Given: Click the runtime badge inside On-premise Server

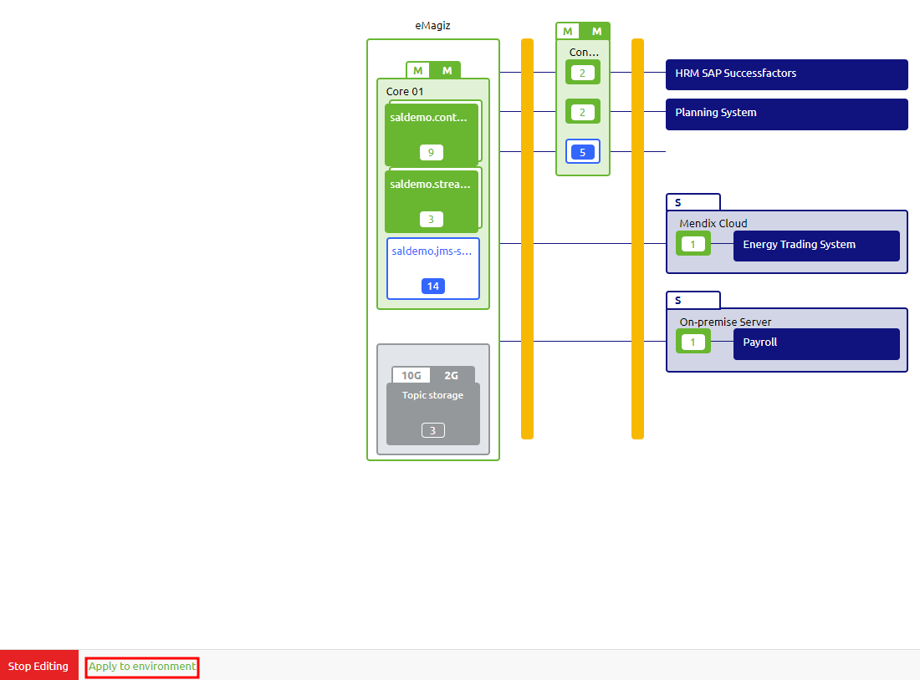Looking at the screenshot, I should (x=693, y=342).
